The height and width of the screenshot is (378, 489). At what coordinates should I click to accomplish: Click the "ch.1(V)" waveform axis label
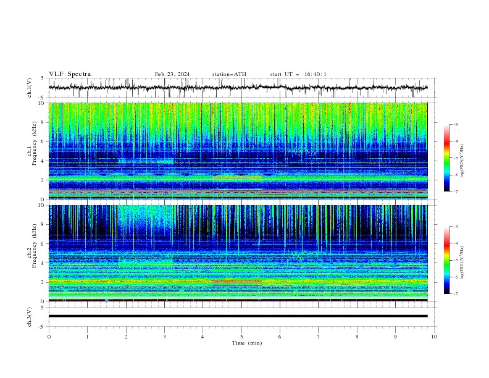pos(30,88)
